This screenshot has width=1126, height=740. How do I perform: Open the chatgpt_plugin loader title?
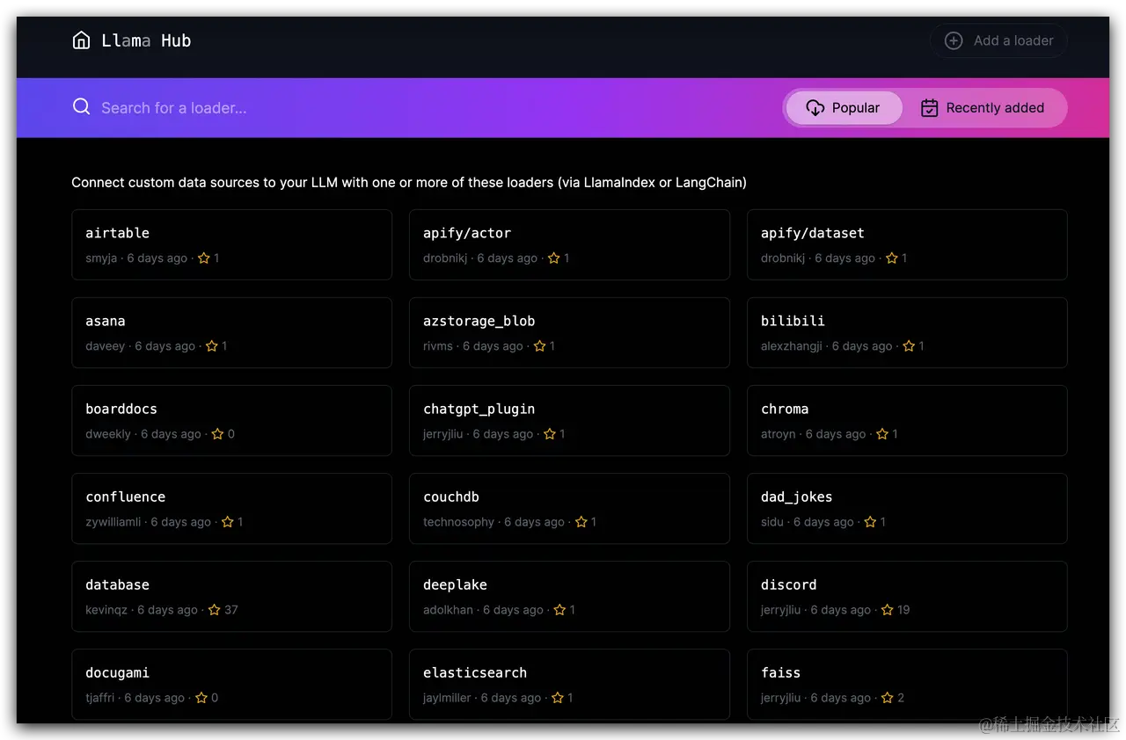[x=479, y=410]
